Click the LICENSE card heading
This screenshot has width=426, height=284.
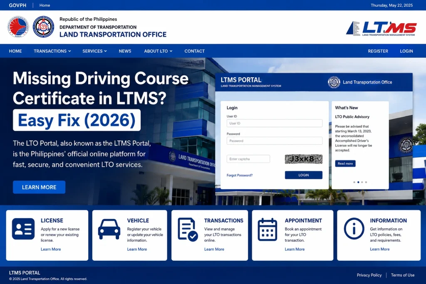(x=52, y=220)
